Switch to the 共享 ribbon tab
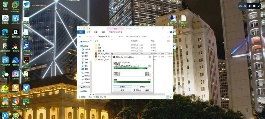Screen dimensions: 265x119 click(x=96, y=32)
